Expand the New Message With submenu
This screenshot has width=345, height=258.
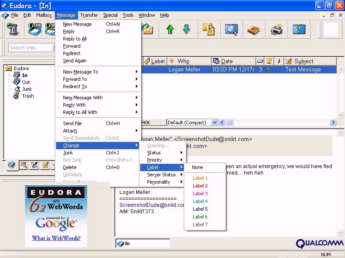click(98, 98)
